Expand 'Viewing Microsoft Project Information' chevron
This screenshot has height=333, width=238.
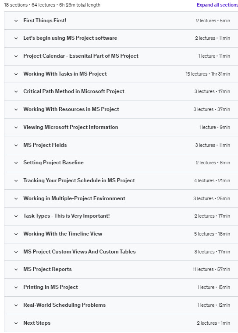(16, 128)
